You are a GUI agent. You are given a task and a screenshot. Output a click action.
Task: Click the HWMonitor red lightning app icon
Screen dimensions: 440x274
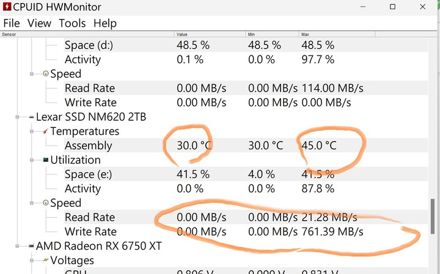(x=7, y=7)
